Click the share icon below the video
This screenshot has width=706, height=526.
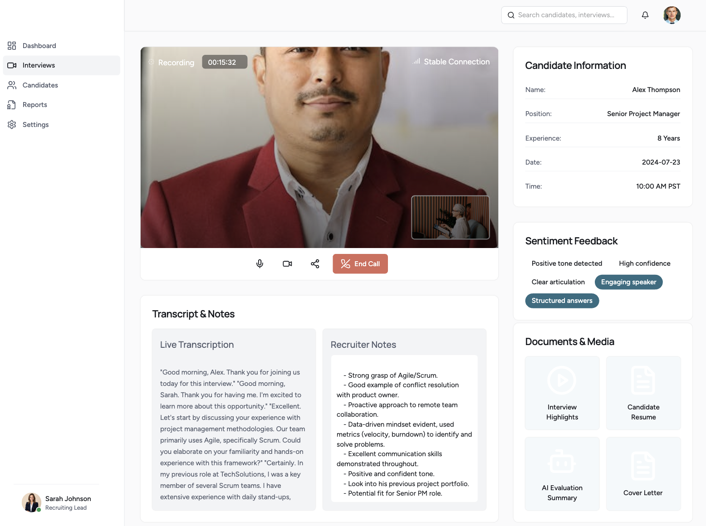coord(315,264)
